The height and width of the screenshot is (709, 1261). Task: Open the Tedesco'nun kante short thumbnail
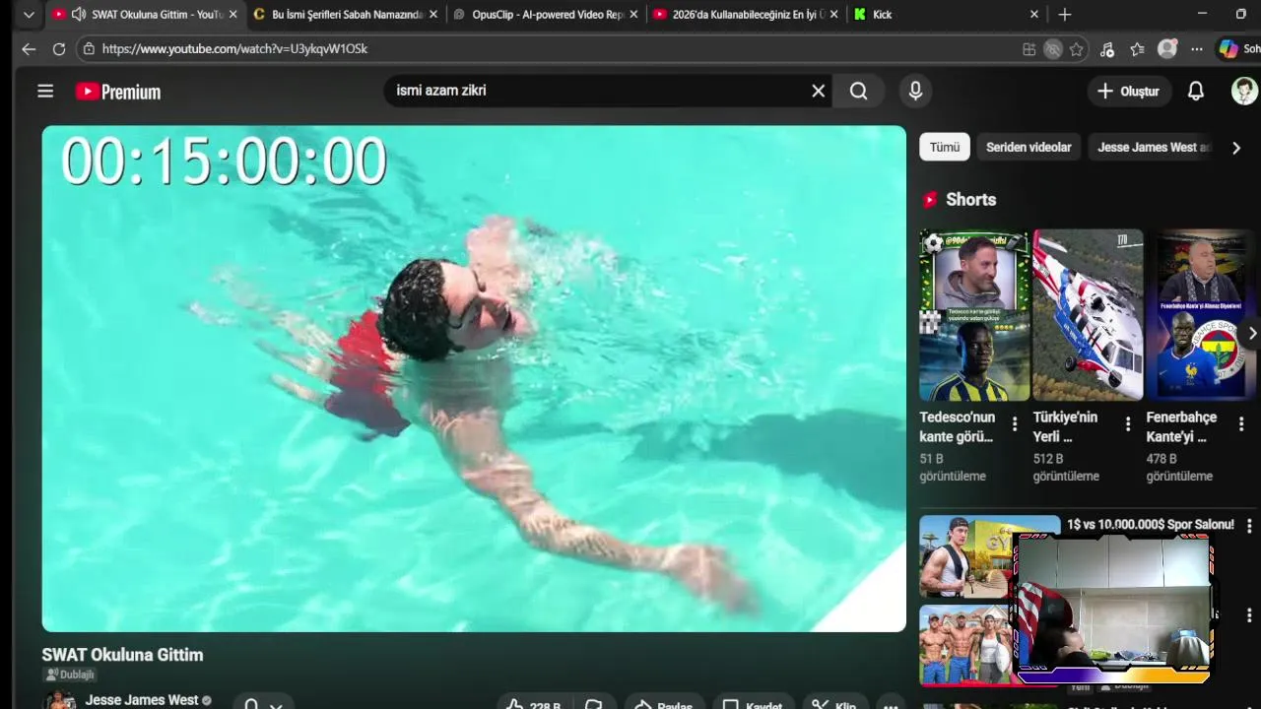974,315
